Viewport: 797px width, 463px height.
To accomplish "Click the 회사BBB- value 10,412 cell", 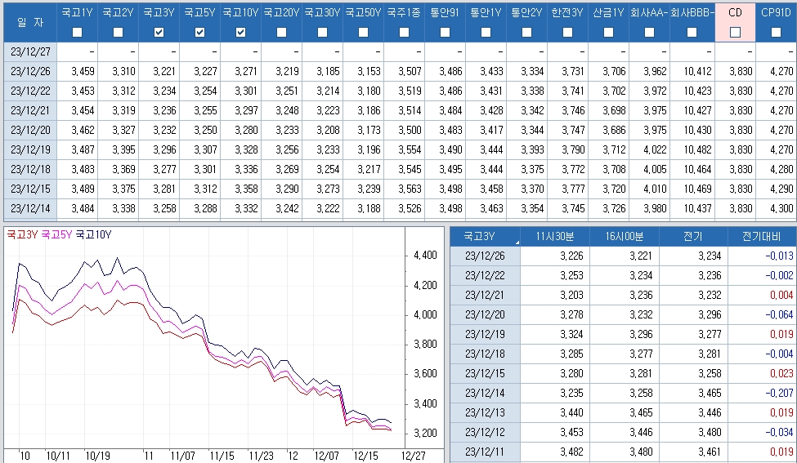I will click(692, 72).
